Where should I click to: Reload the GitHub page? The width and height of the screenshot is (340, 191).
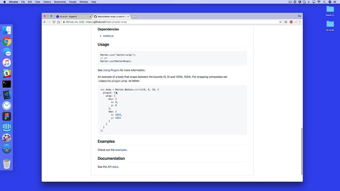click(54, 22)
